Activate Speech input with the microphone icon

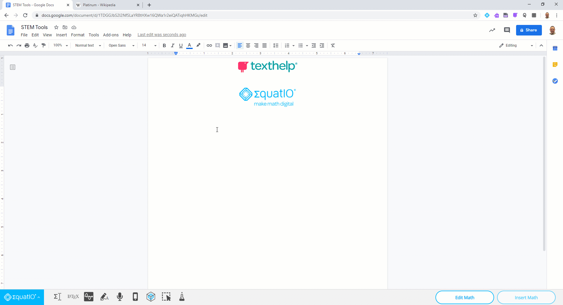120,297
